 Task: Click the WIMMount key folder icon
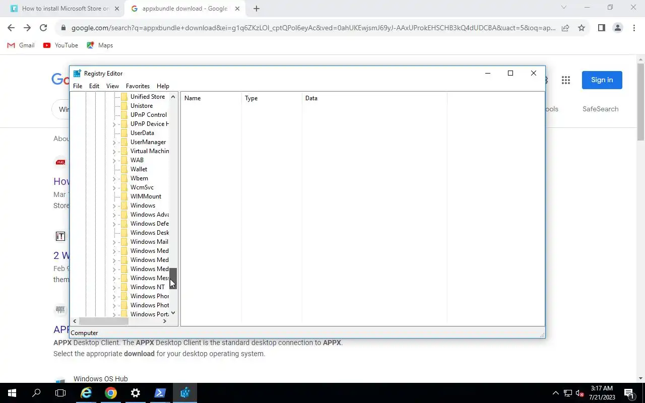[x=124, y=196]
